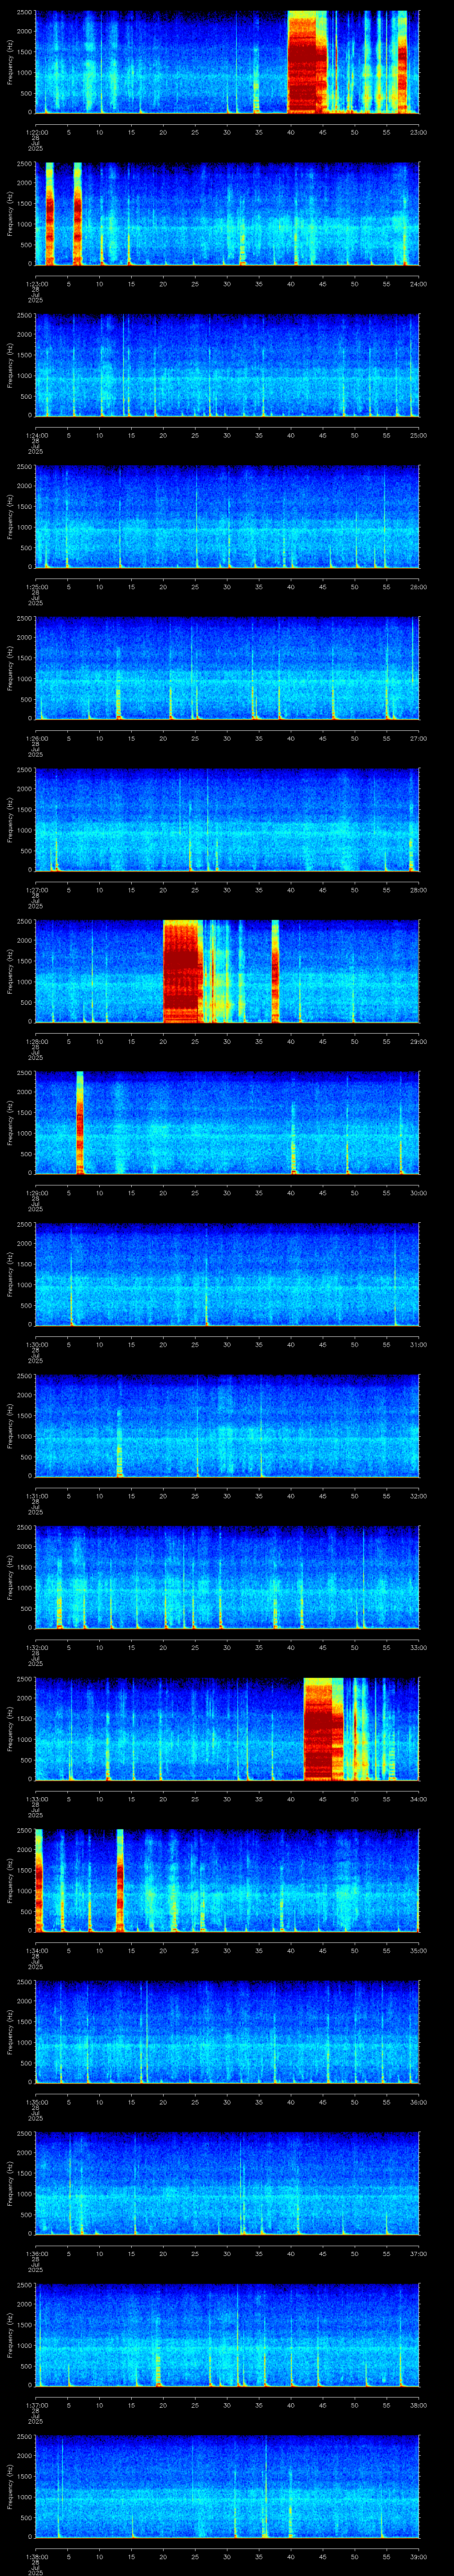Open the spectrogram panel starting at 1:23:00

coord(227,214)
